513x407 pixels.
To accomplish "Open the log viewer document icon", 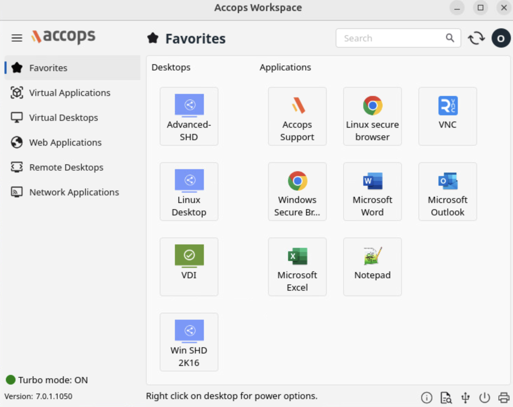I will point(446,398).
